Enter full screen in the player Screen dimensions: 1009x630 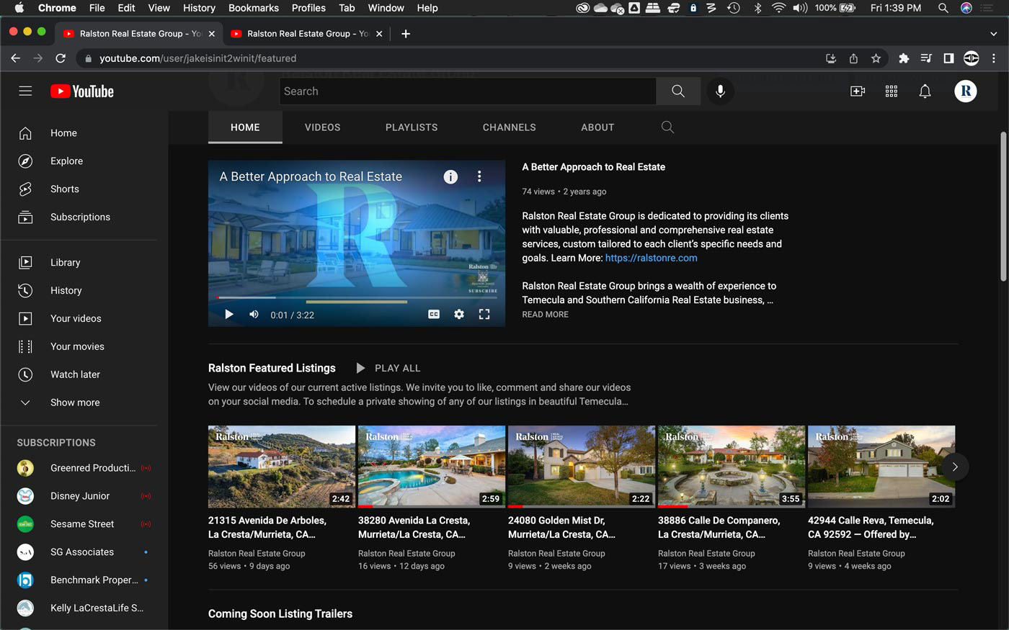484,315
